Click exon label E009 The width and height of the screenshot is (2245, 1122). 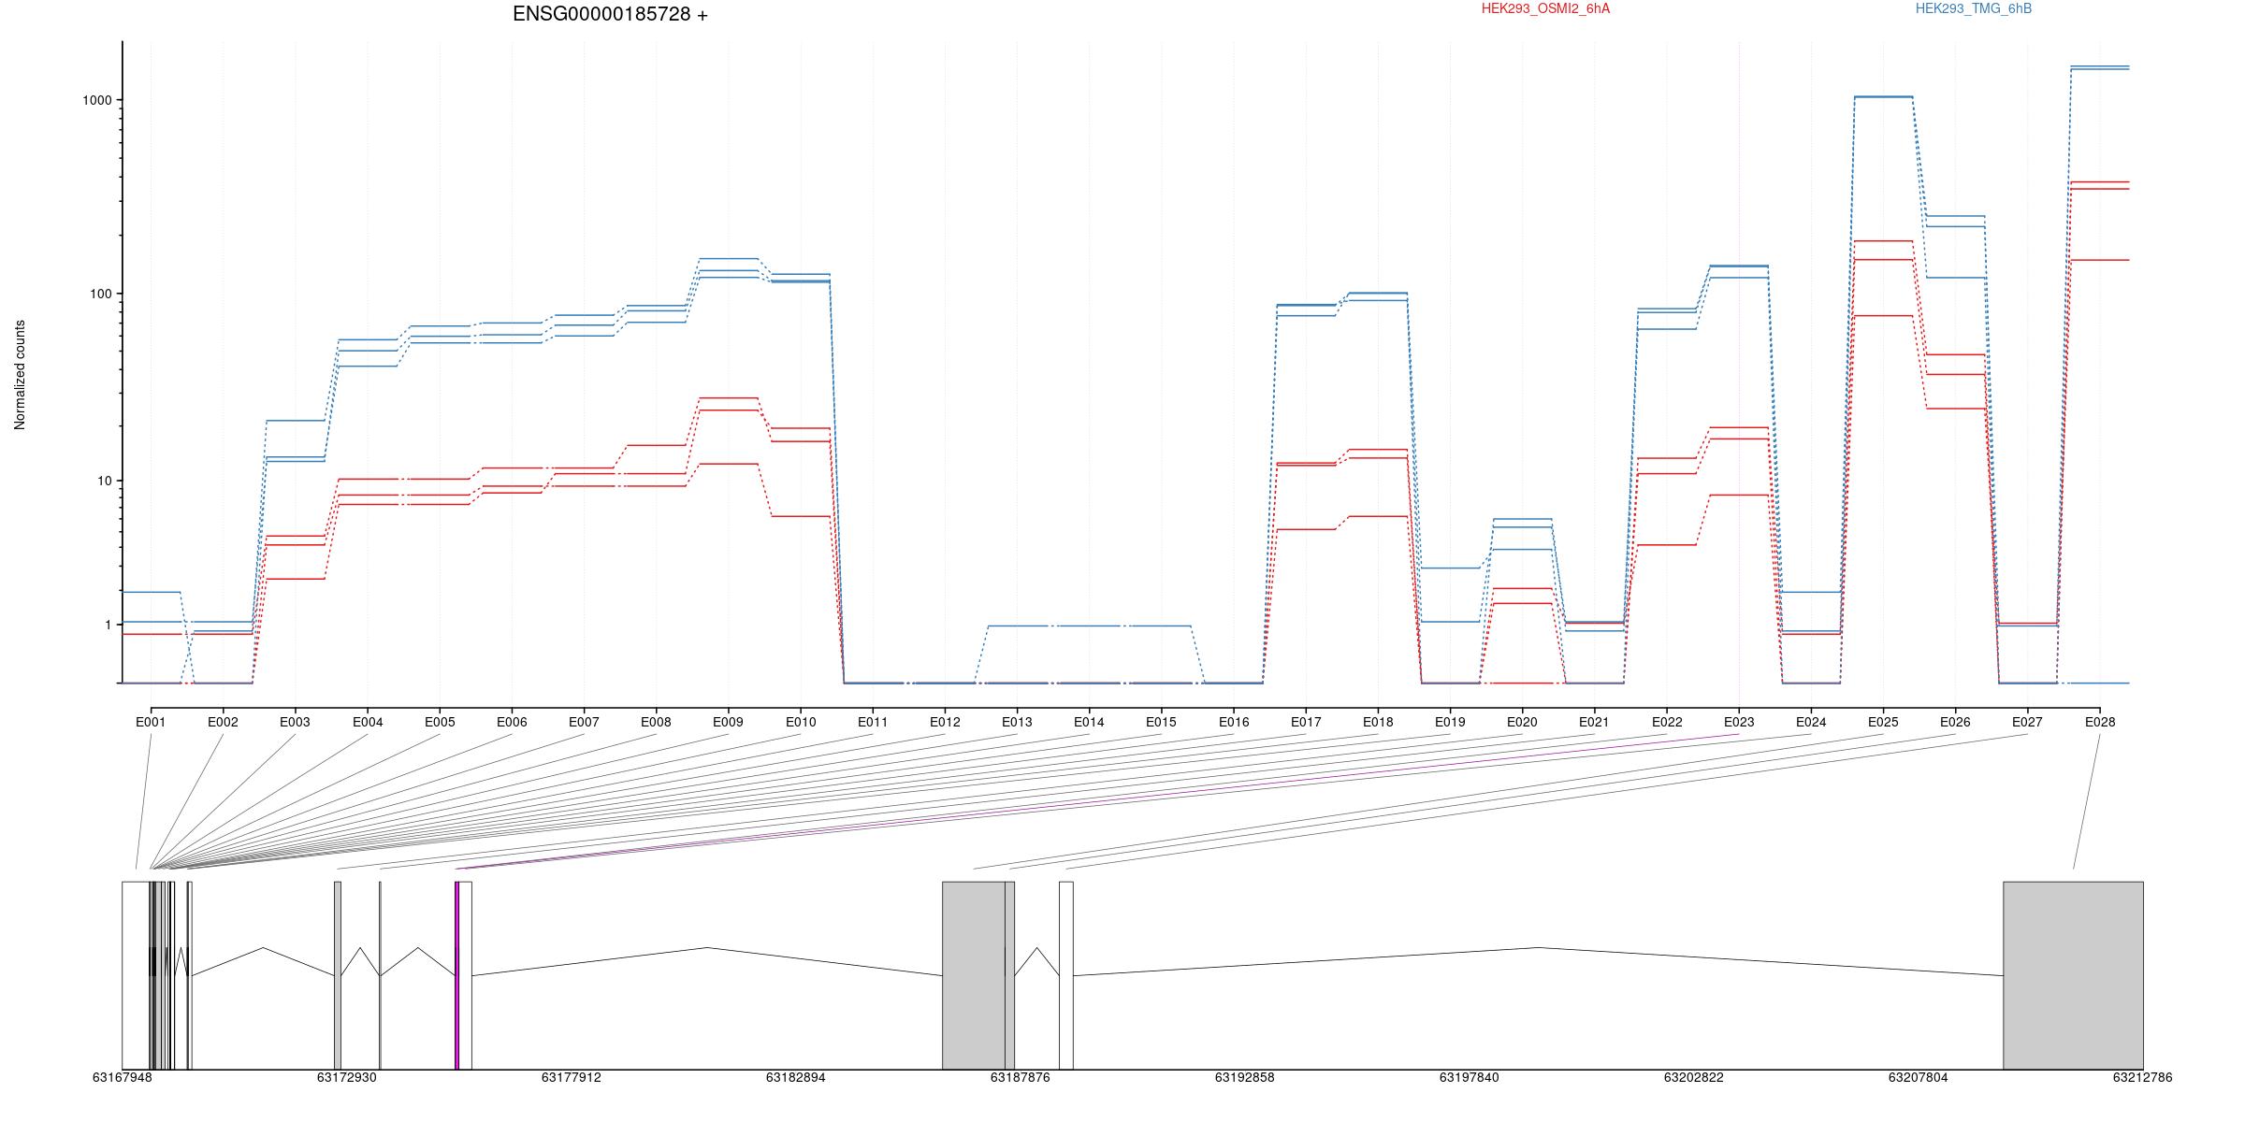pyautogui.click(x=728, y=722)
